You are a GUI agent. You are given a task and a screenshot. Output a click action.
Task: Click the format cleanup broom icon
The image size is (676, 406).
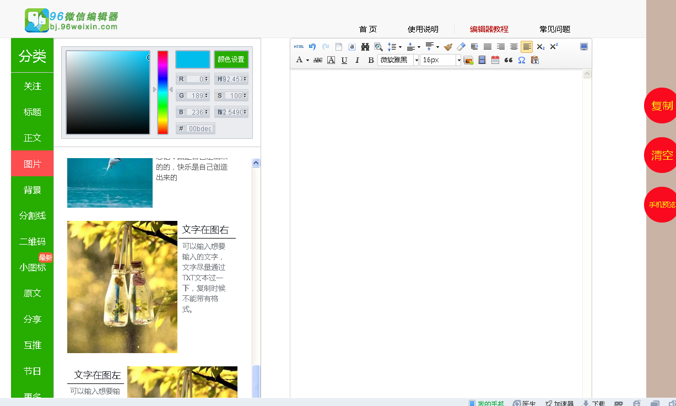pyautogui.click(x=449, y=47)
